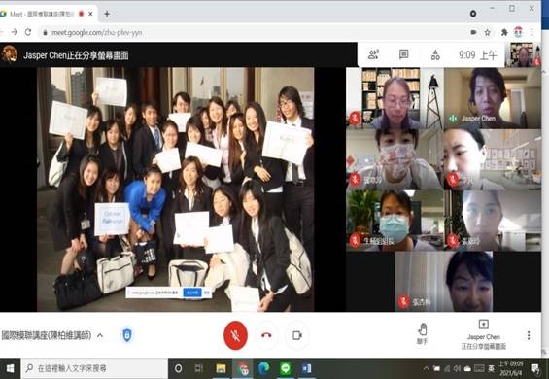Screen dimensions: 549x379
Task: Open the meeting chat panel icon
Action: tap(403, 54)
